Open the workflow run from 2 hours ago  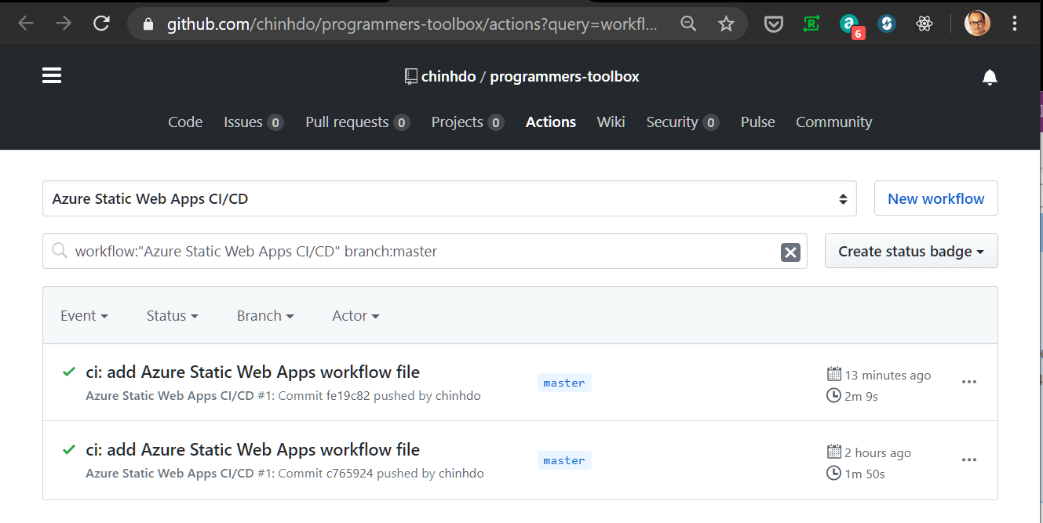pyautogui.click(x=253, y=449)
